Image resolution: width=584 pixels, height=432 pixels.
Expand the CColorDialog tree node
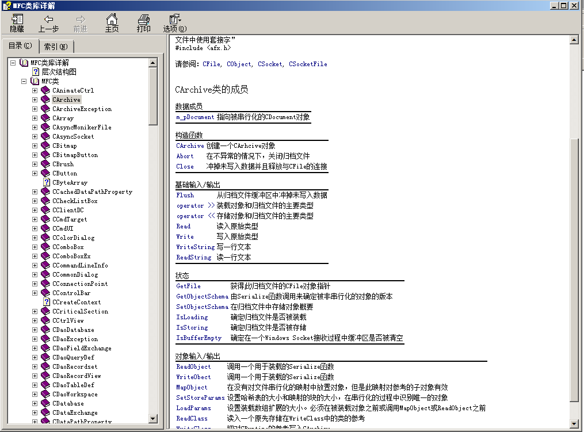coord(35,238)
